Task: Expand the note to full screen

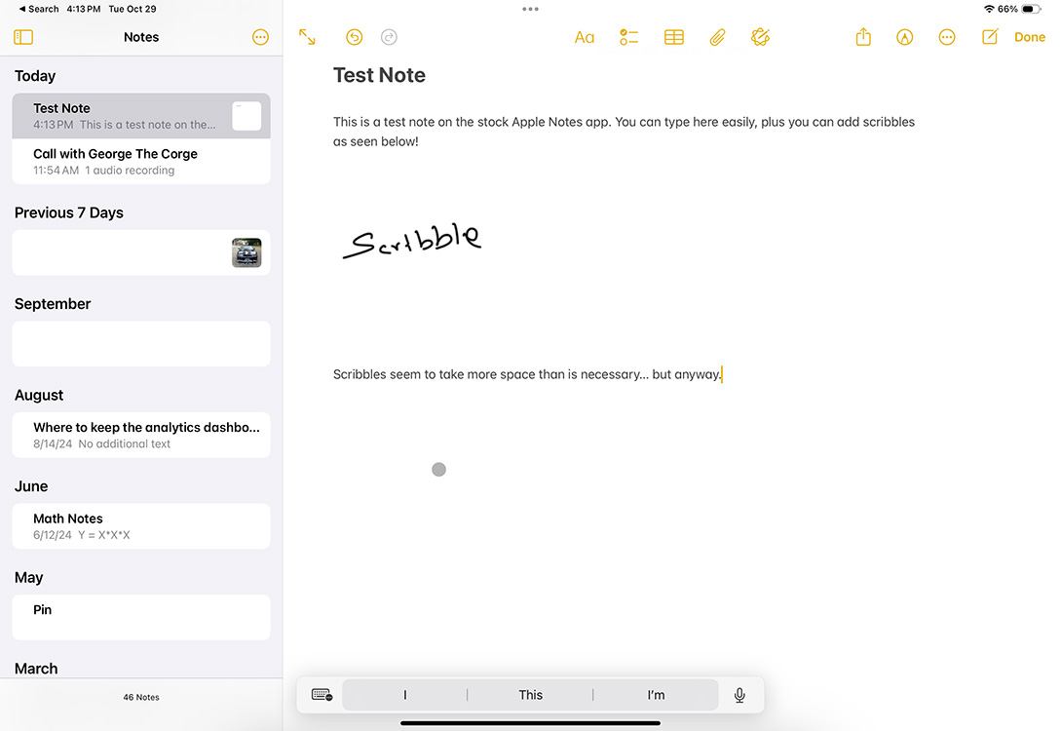Action: click(308, 36)
